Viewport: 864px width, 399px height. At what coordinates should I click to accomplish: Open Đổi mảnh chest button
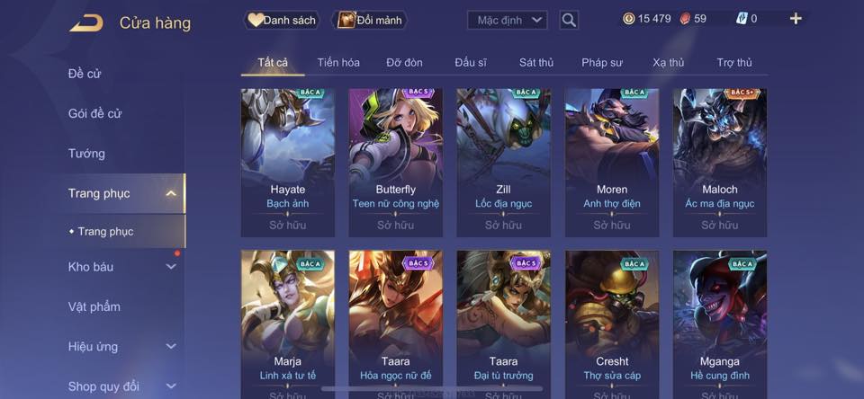coord(370,21)
